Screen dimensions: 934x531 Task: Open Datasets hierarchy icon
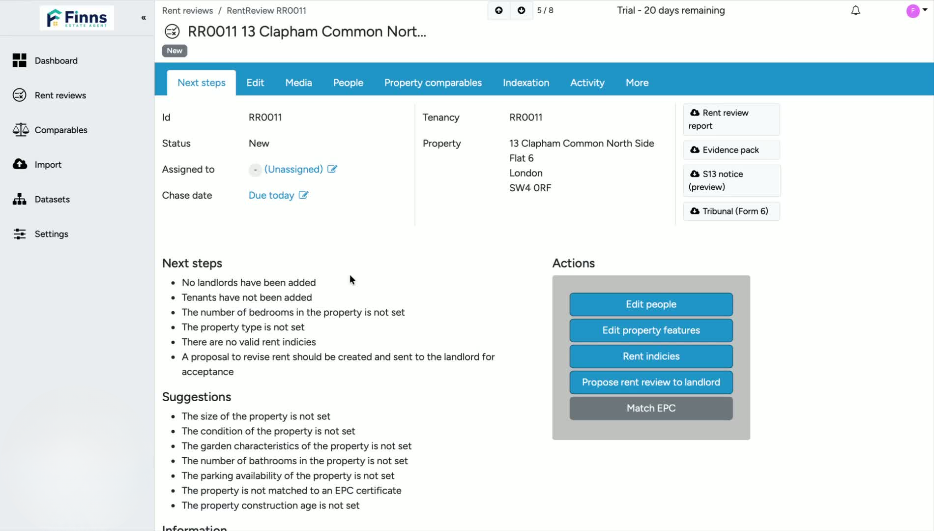20,199
